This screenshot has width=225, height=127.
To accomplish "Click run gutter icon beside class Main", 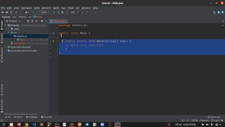I will (53, 33).
